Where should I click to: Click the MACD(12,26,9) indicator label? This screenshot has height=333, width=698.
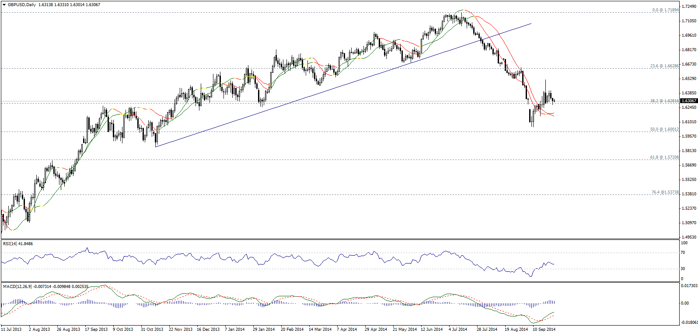click(x=17, y=287)
